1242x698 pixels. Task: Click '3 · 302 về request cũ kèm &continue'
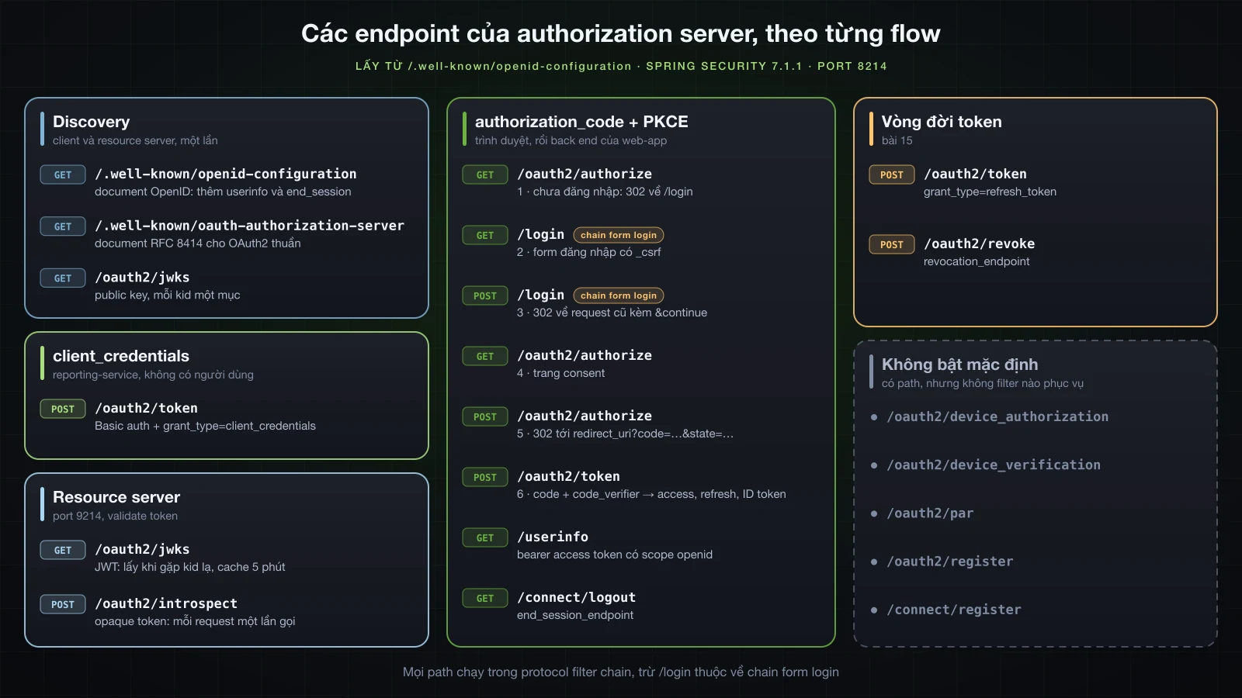[612, 313]
